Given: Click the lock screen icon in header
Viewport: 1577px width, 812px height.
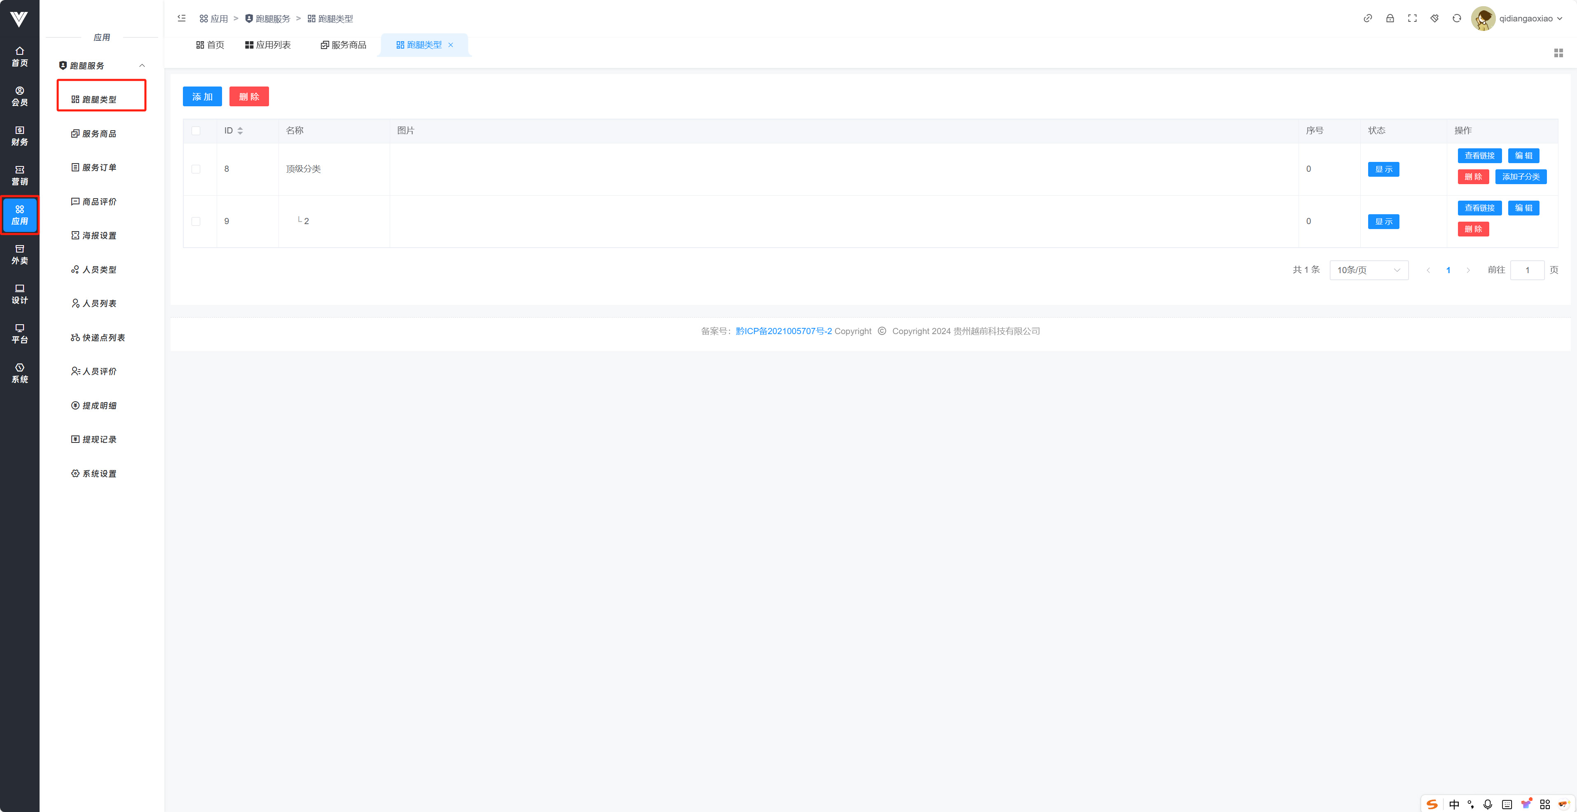Looking at the screenshot, I should (x=1390, y=19).
